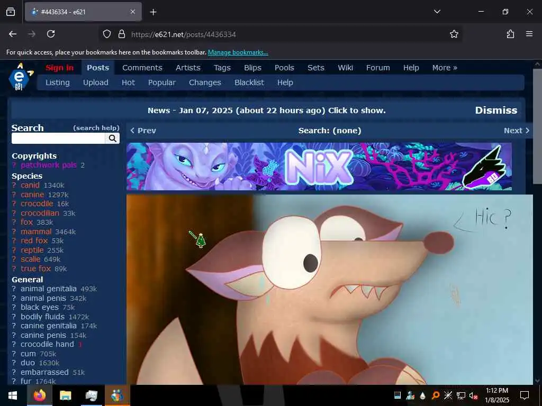Viewport: 542px width, 406px height.
Task: Click the Firefox forward arrow
Action: (x=32, y=34)
